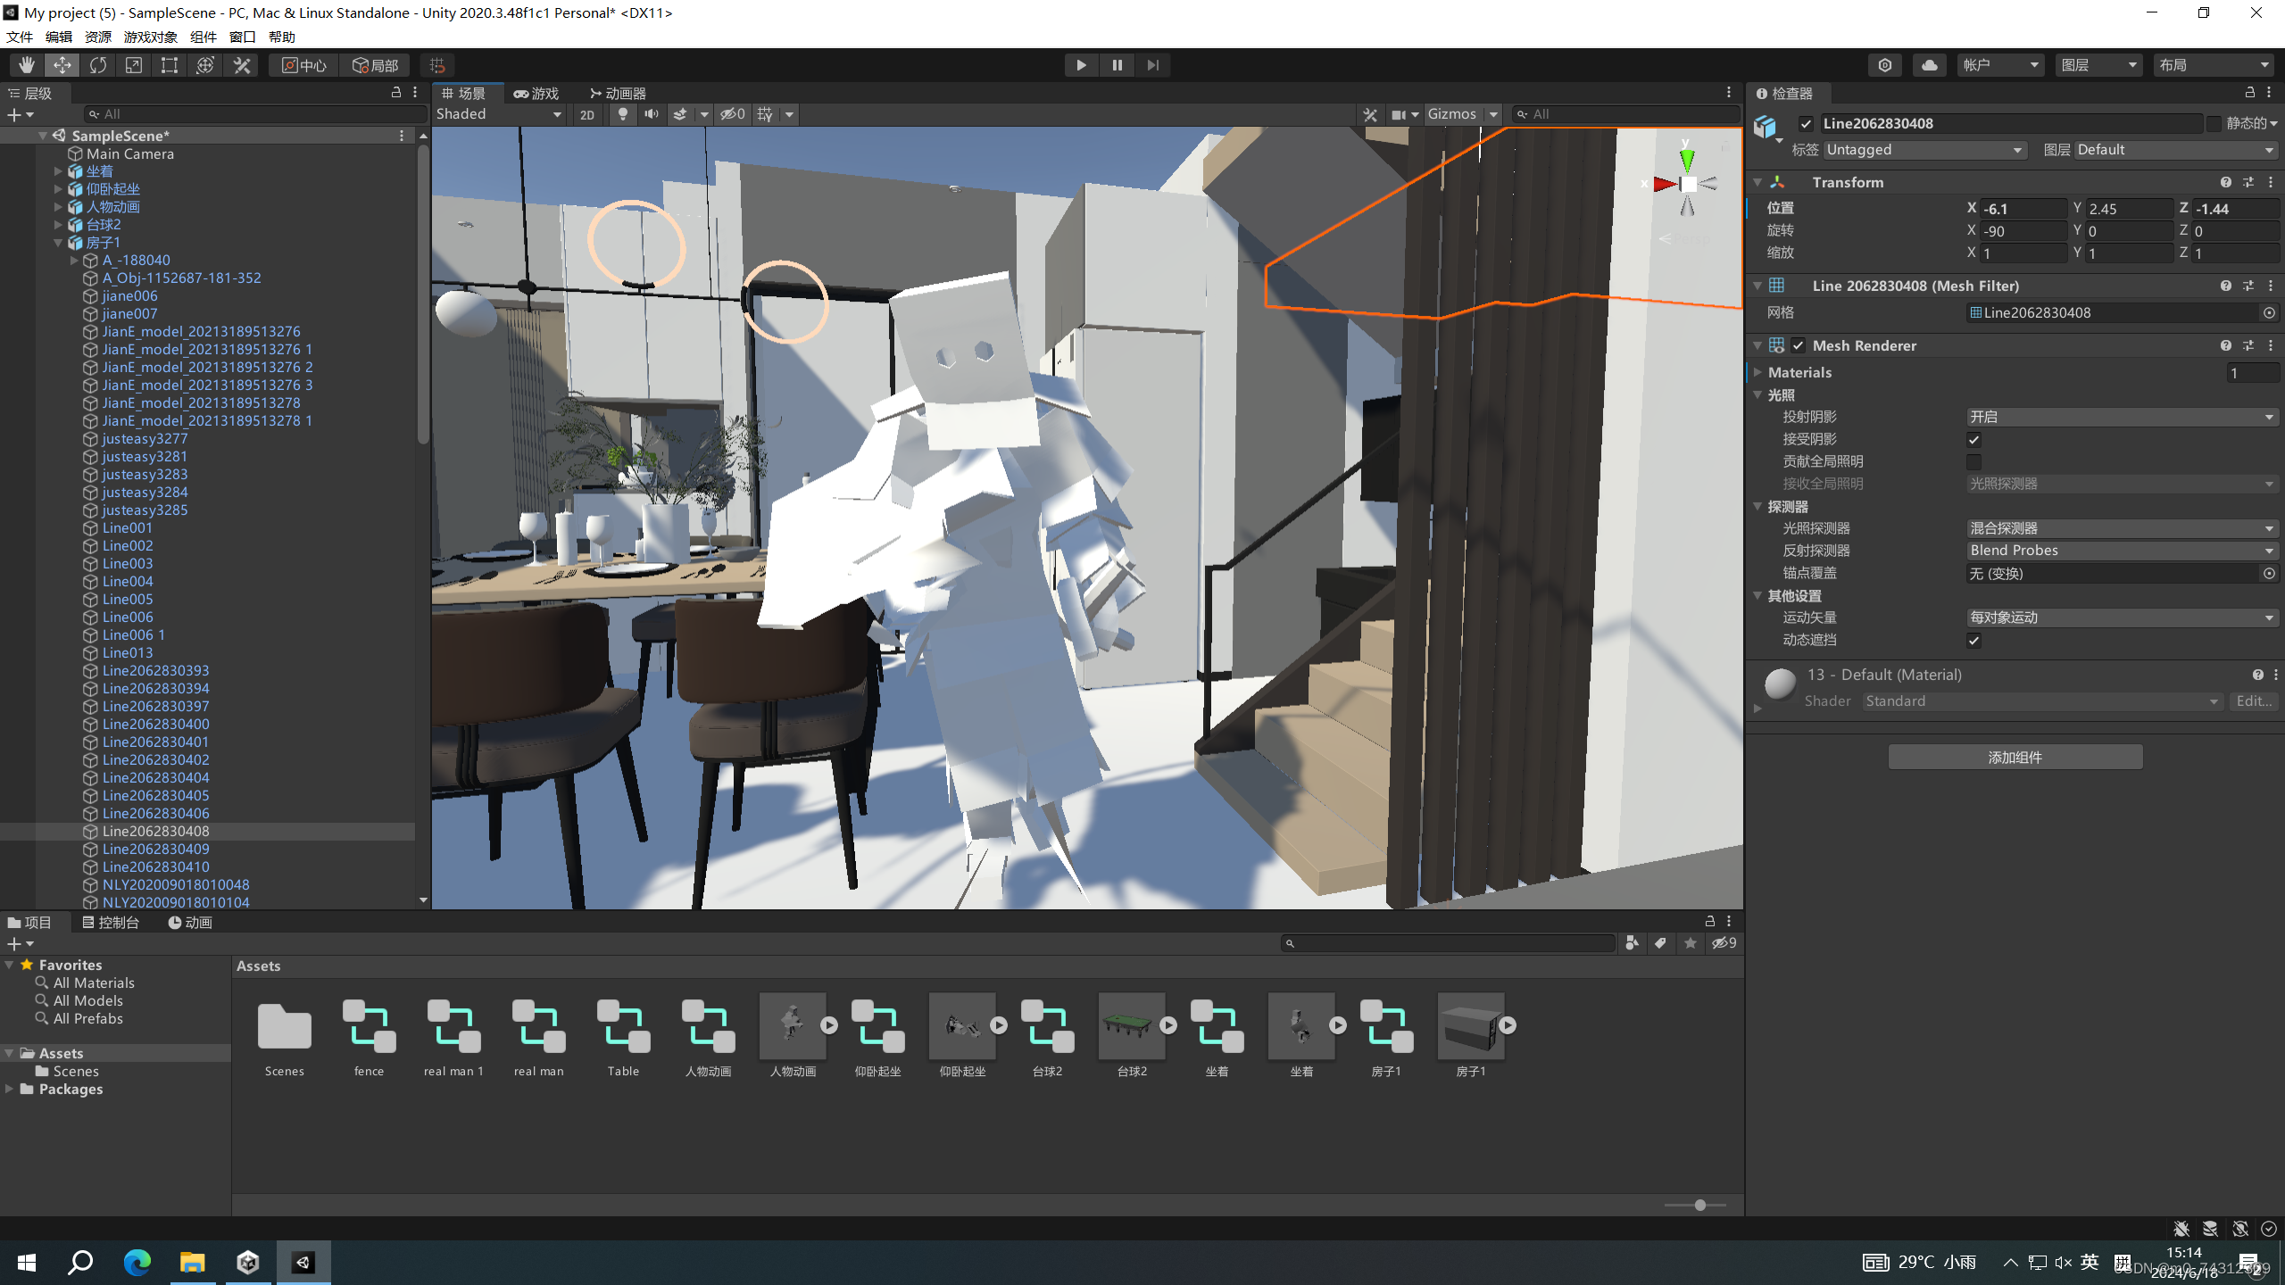Switch to the 控制台 tab
Image resolution: width=2285 pixels, height=1285 pixels.
[x=111, y=923]
